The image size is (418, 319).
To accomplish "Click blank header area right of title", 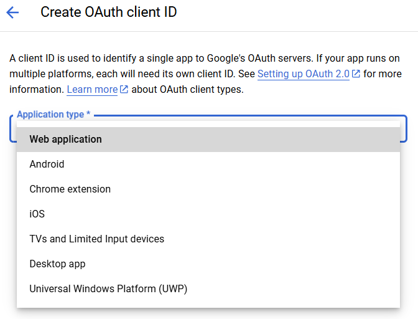I will click(299, 12).
